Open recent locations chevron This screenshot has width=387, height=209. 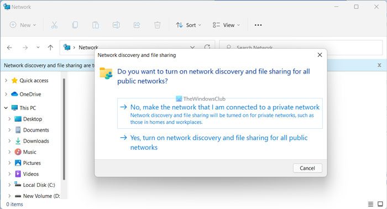38,47
